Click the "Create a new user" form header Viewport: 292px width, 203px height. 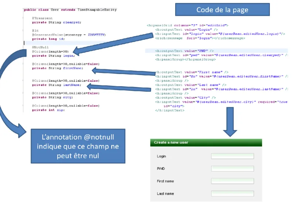206,143
